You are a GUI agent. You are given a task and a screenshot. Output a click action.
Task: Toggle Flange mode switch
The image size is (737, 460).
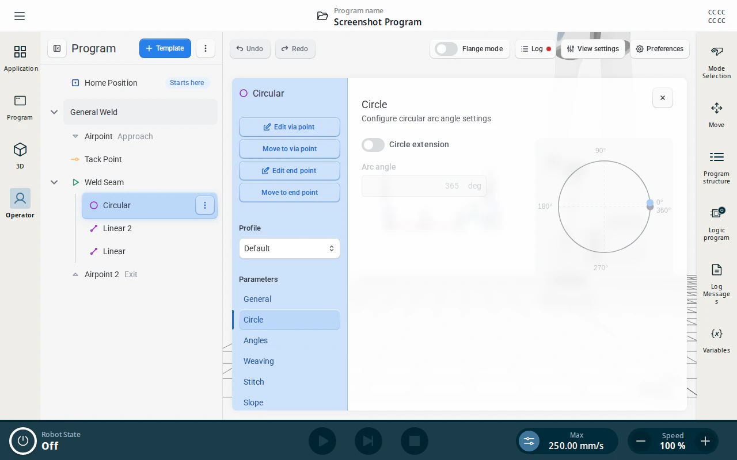coord(446,49)
